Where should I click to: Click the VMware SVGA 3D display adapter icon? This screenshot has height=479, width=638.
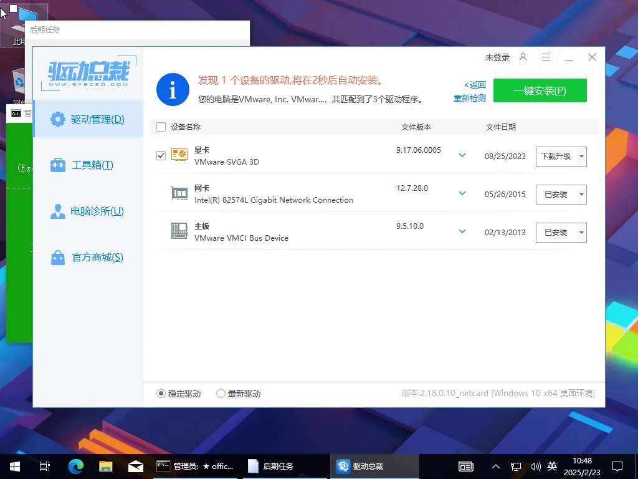click(x=179, y=155)
